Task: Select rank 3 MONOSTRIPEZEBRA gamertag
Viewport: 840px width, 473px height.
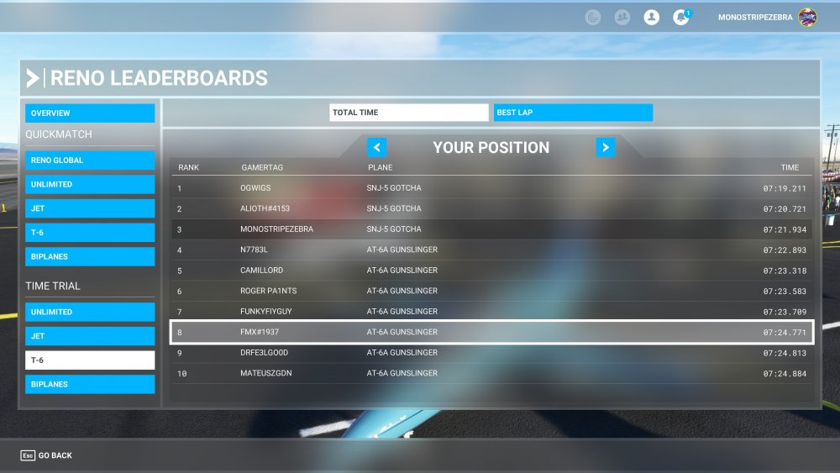Action: pos(276,229)
